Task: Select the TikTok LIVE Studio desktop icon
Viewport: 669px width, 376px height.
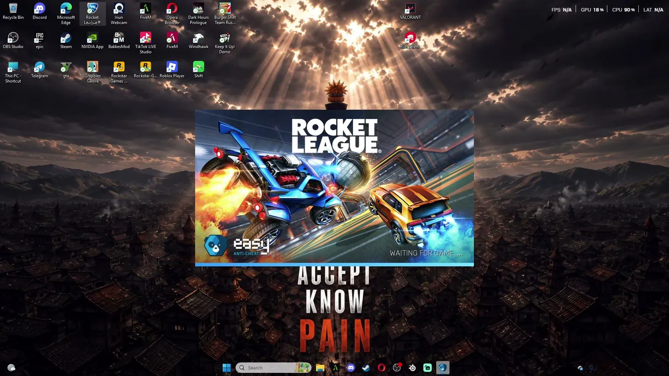Action: click(x=145, y=43)
